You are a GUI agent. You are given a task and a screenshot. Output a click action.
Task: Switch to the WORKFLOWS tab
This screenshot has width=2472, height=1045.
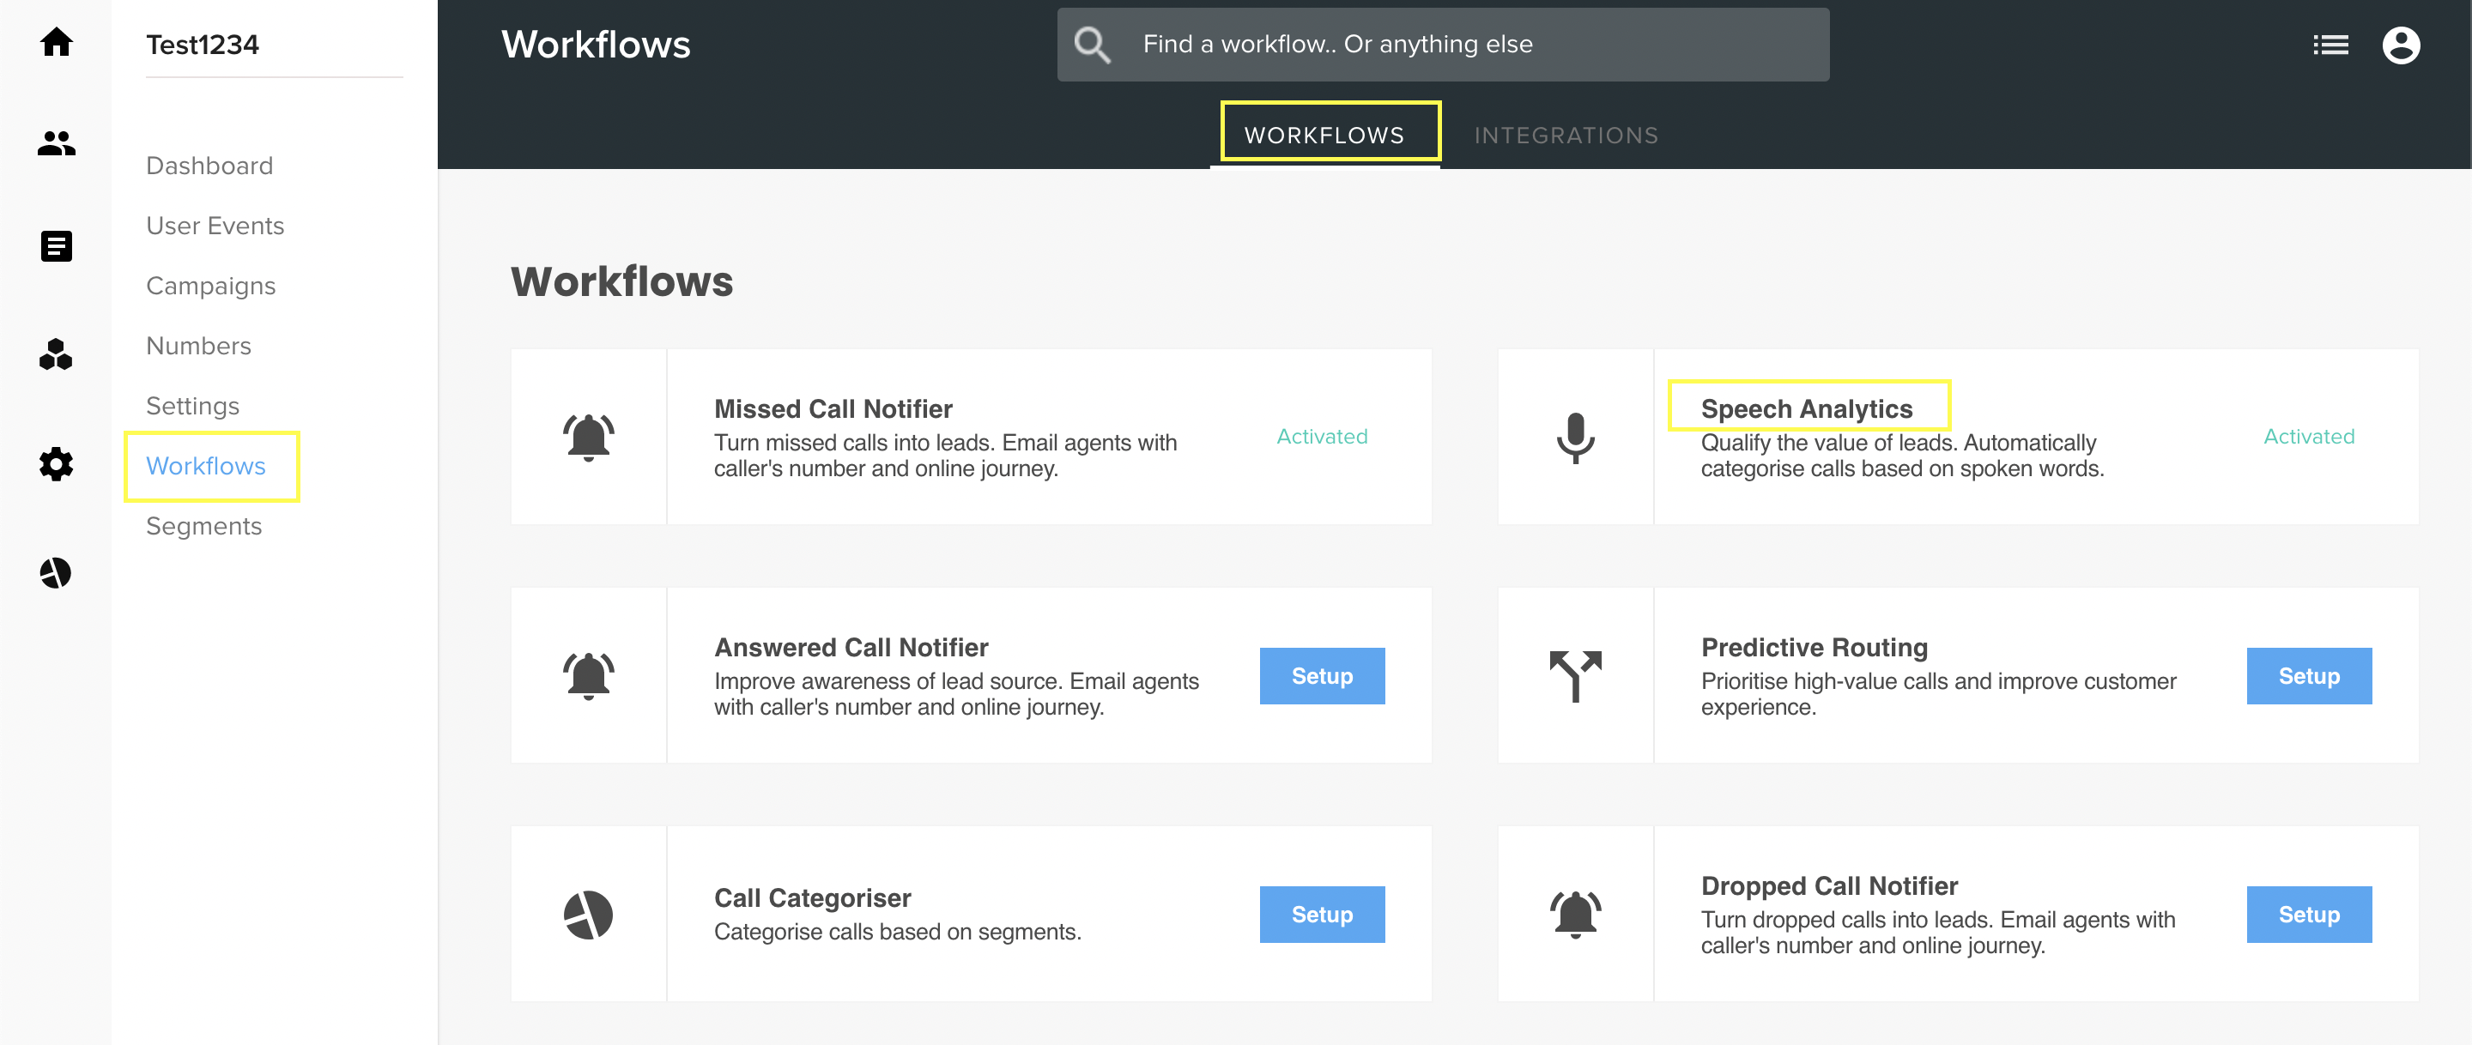coord(1324,136)
